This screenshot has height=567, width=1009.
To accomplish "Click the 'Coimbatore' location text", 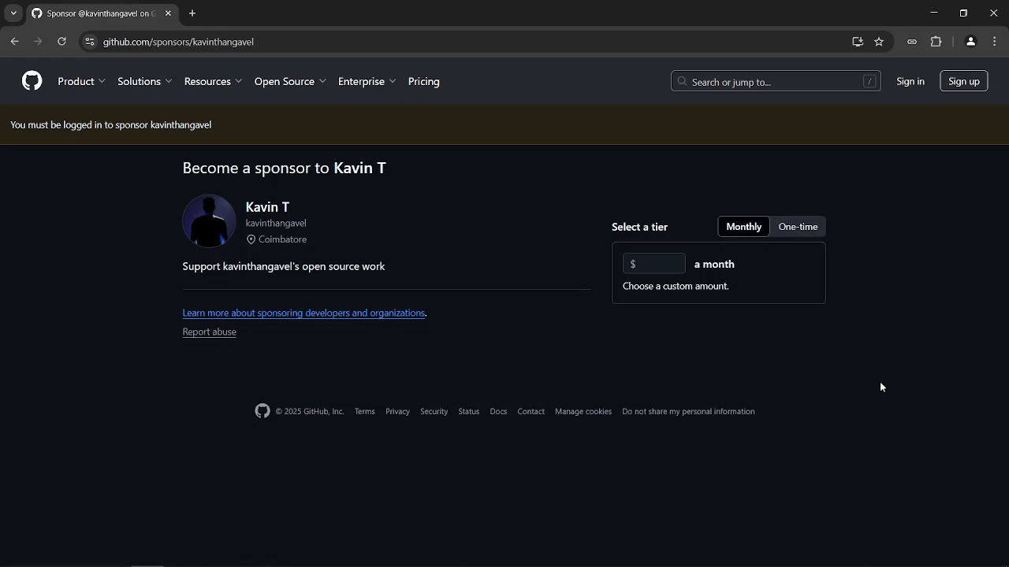I will 282,239.
